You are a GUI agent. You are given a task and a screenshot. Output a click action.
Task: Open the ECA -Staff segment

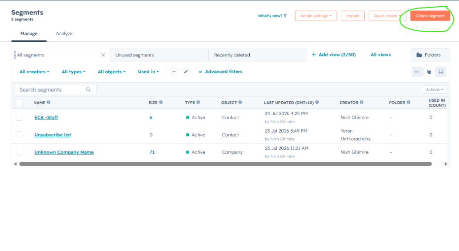tap(46, 117)
